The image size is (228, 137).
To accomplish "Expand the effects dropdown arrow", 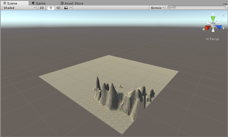I will (71, 8).
